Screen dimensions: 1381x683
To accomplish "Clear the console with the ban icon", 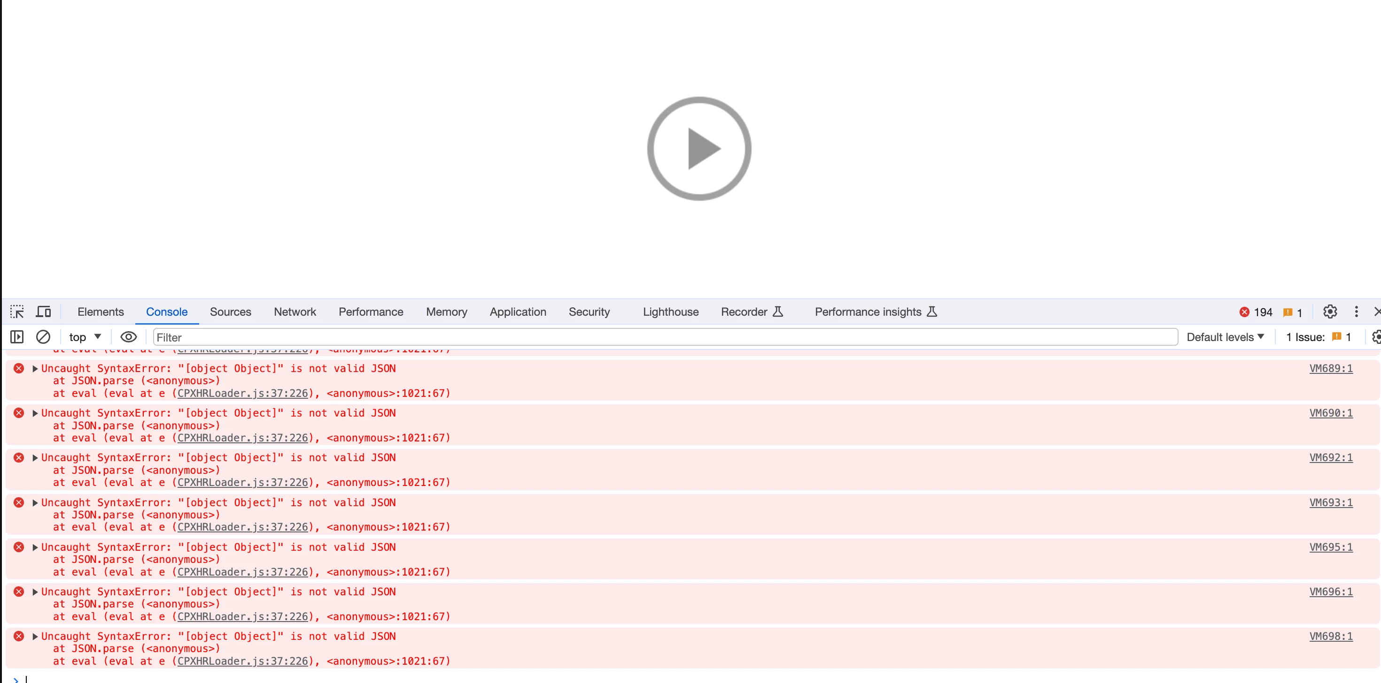I will 43,337.
